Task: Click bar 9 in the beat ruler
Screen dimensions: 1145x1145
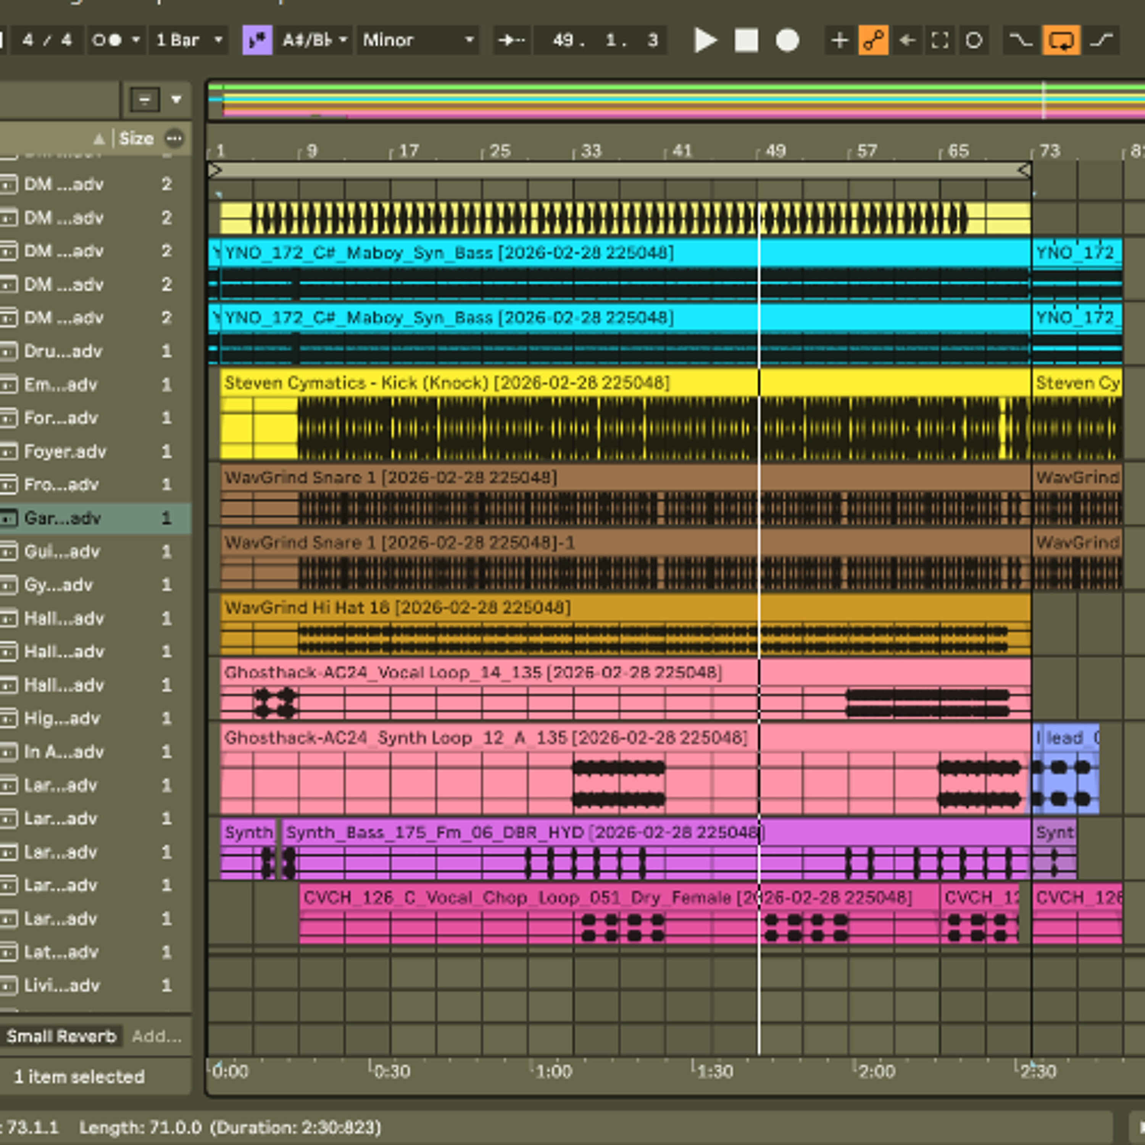Action: [x=312, y=150]
